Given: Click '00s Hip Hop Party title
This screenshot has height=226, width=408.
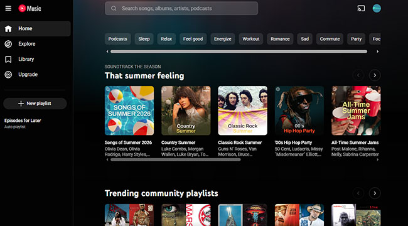Looking at the screenshot, I should point(293,143).
